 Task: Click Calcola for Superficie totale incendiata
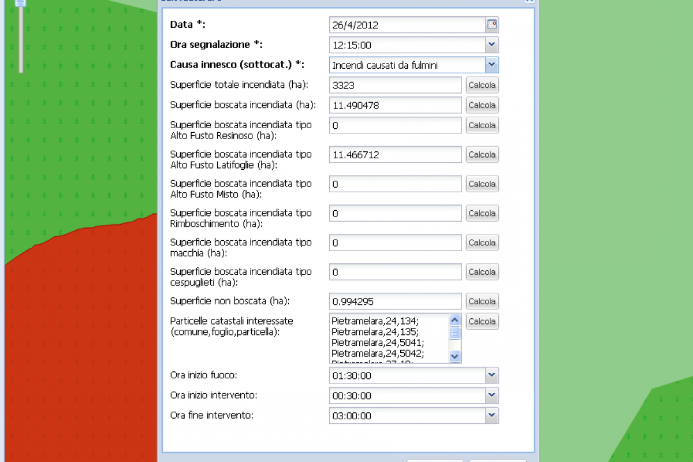(482, 85)
